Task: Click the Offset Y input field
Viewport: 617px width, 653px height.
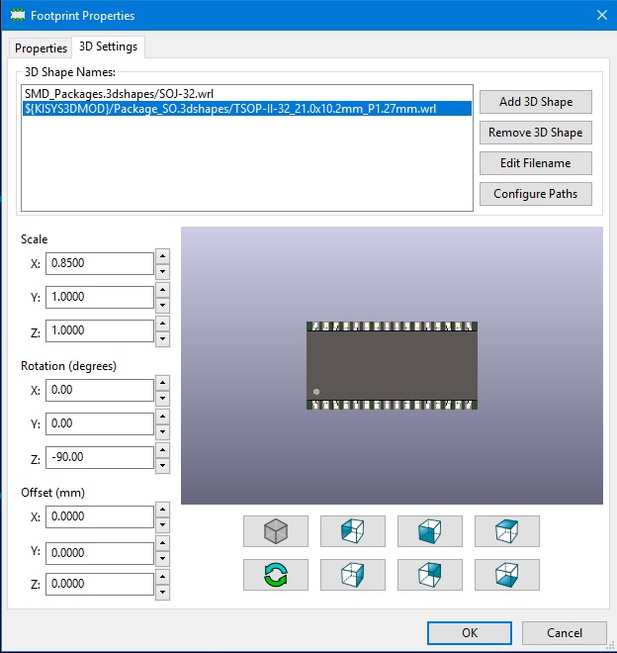Action: point(100,553)
